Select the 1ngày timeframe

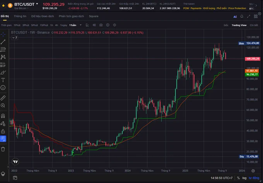63,25
